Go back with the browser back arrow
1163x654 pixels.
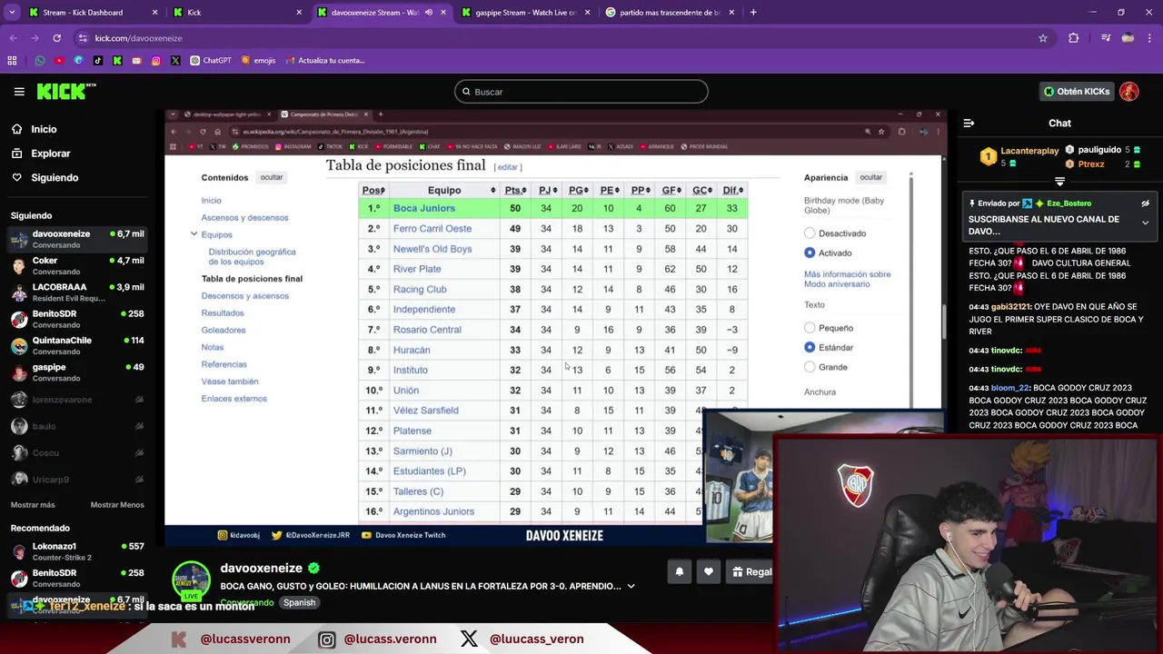click(13, 38)
